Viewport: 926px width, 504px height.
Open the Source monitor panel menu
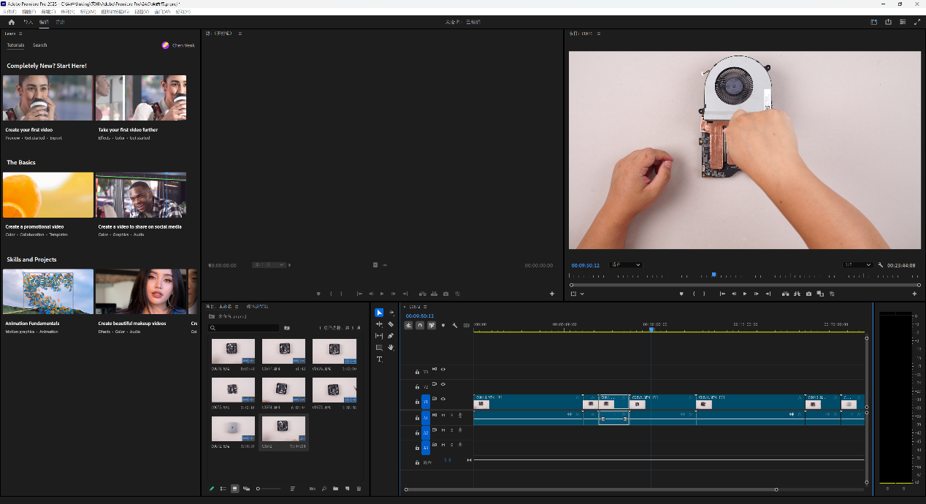tap(240, 34)
